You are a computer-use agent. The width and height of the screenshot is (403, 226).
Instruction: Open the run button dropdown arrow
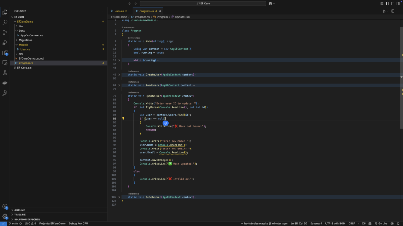click(x=388, y=11)
